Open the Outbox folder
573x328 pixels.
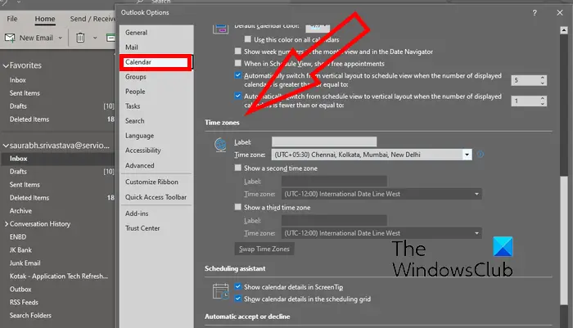[x=20, y=289]
